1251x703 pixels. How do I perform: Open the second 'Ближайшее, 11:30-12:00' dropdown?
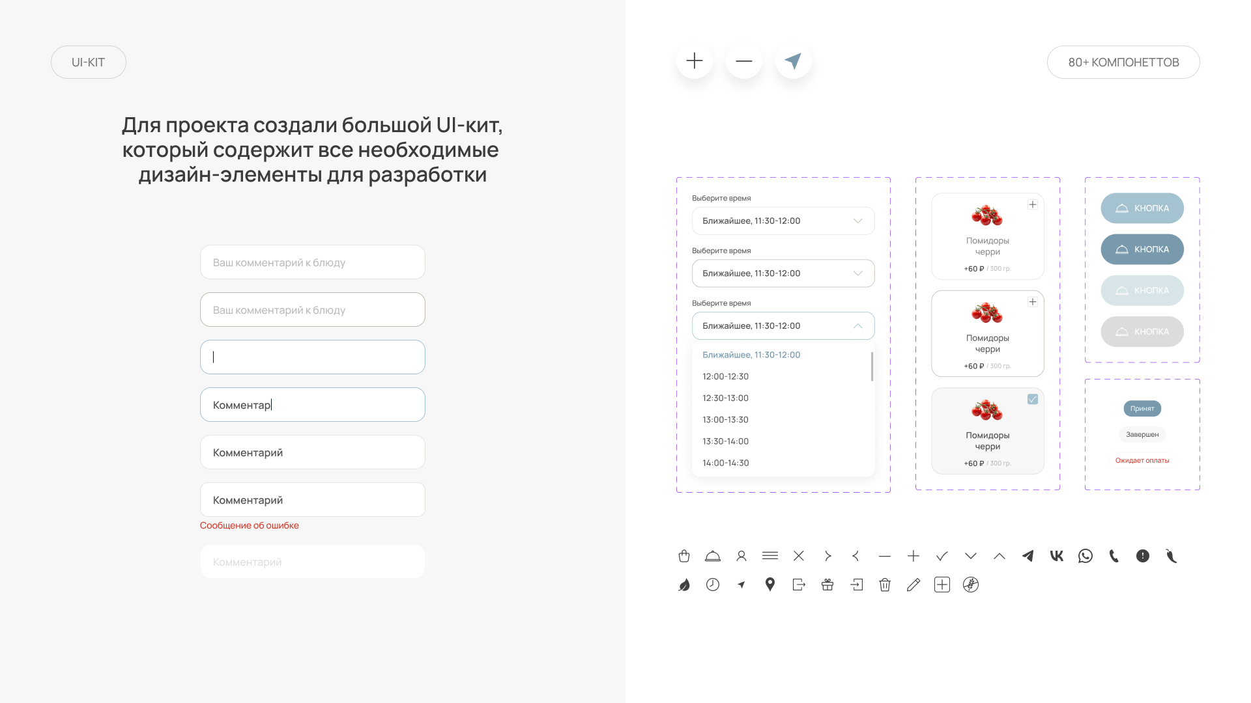pos(783,273)
